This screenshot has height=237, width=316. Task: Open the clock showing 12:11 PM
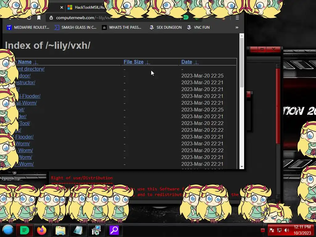click(302, 230)
